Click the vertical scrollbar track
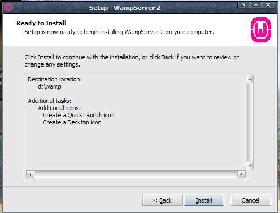 250,123
